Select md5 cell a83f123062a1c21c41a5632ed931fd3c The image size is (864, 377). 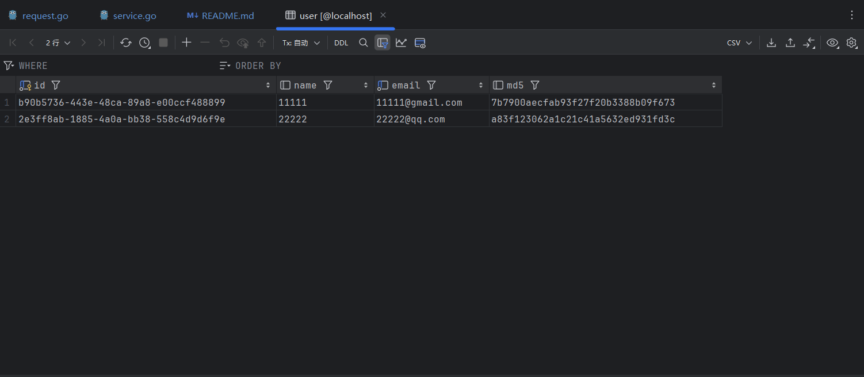605,119
